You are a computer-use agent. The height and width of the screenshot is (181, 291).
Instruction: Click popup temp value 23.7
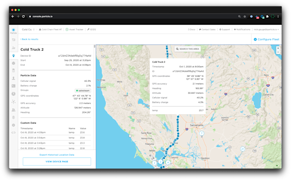point(201,110)
